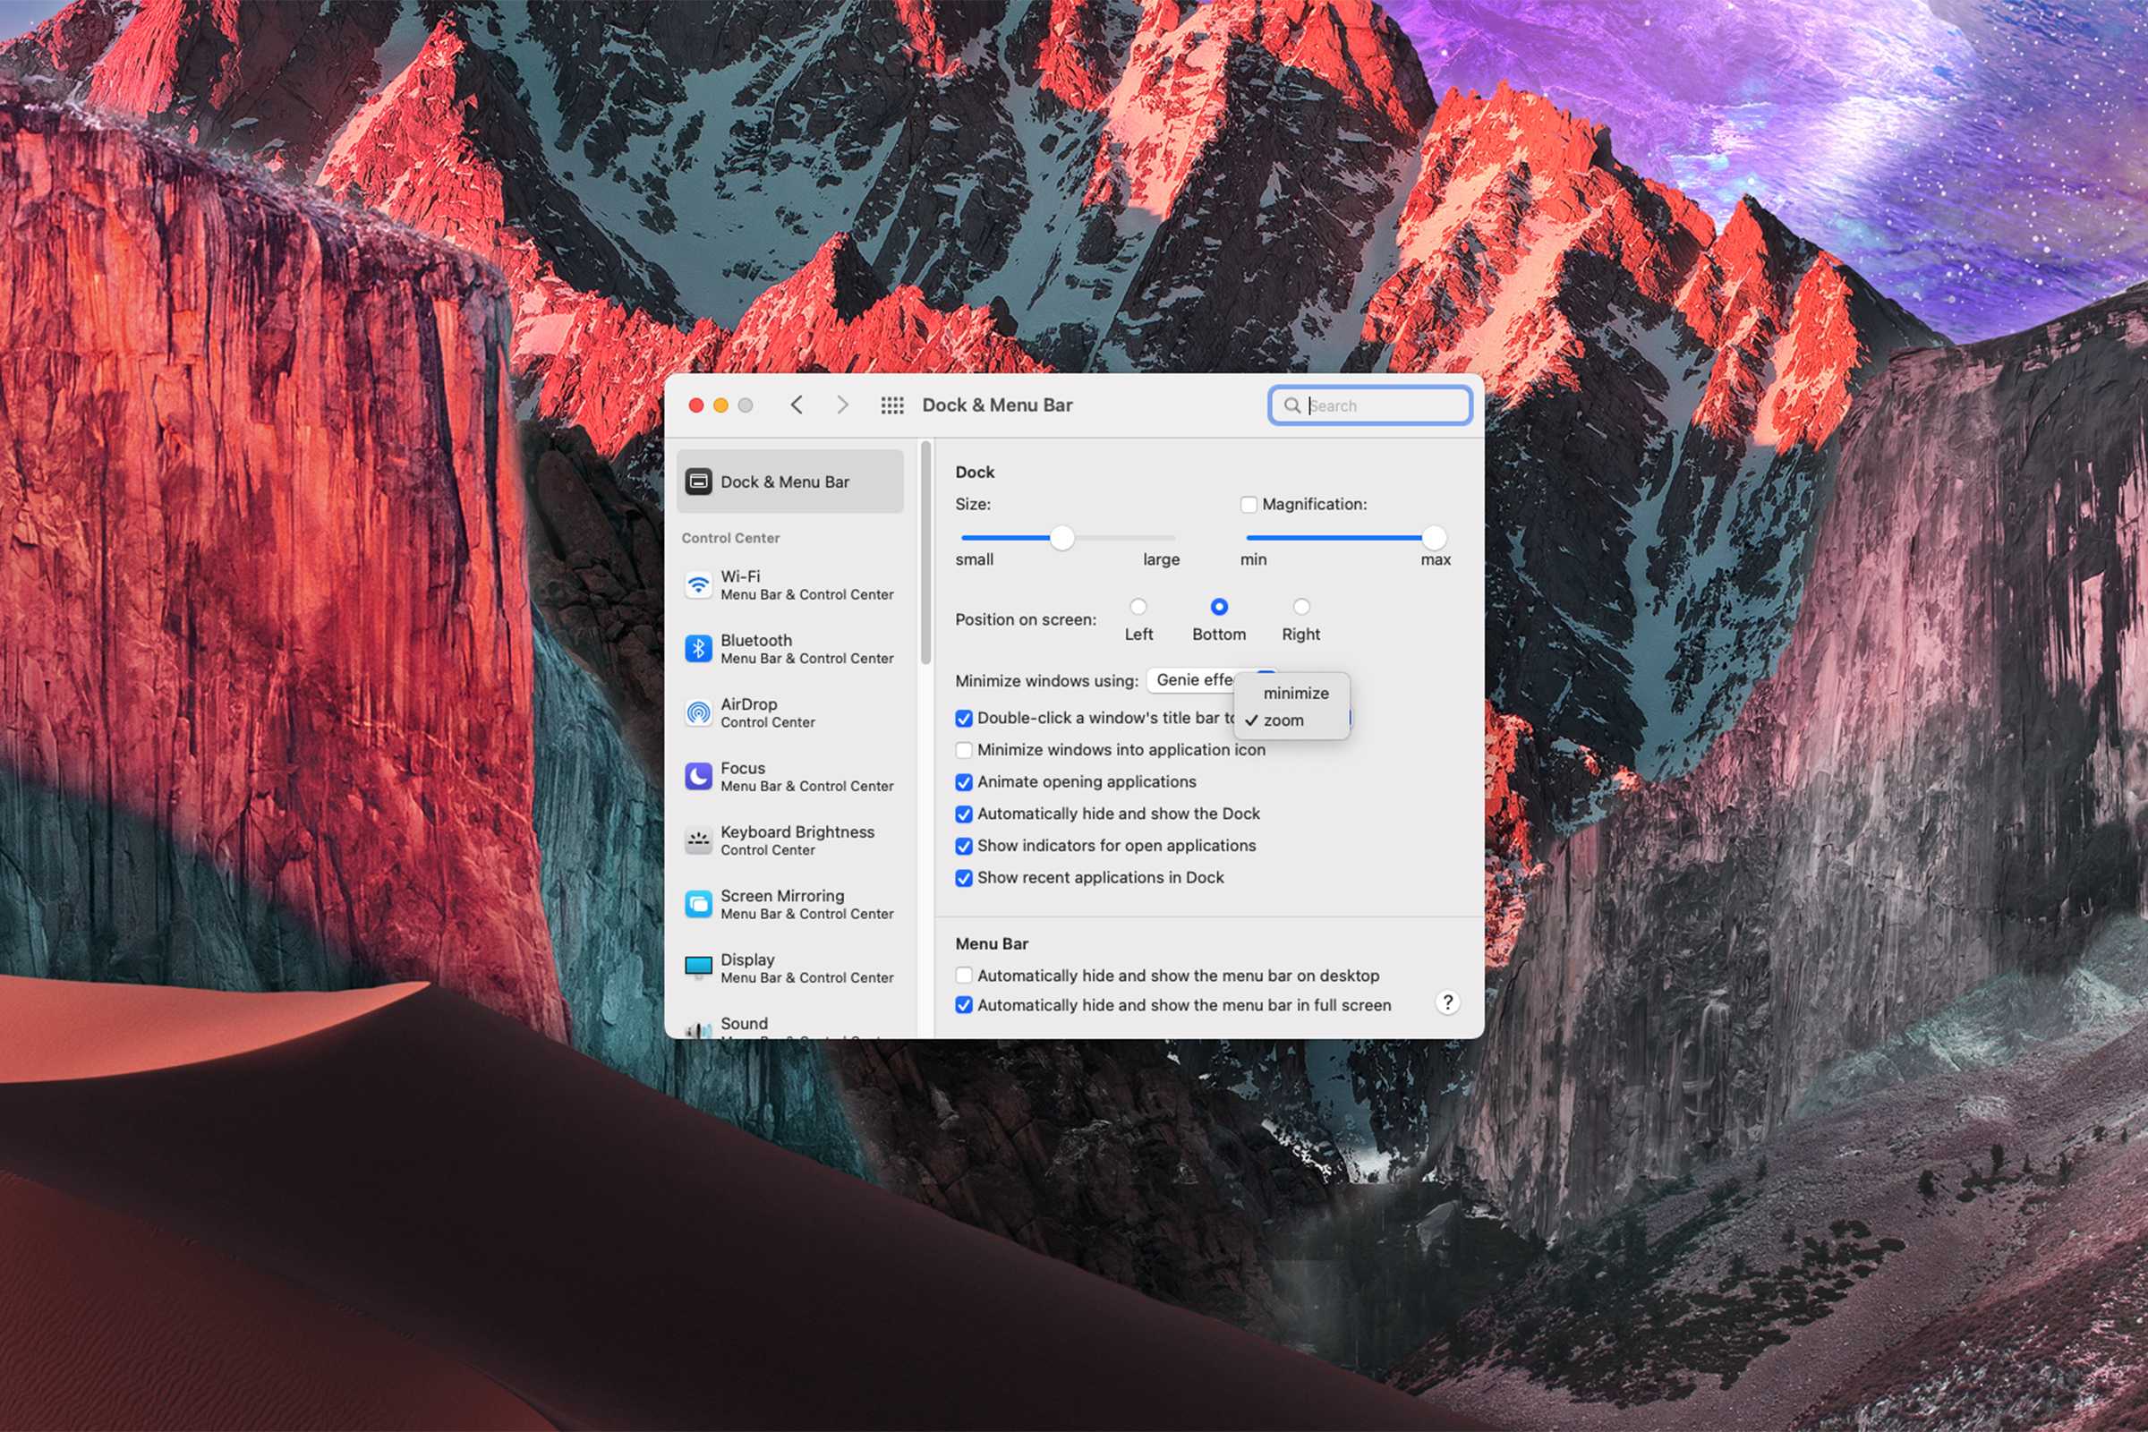This screenshot has width=2148, height=1432.
Task: Select Focus row in sidebar
Action: coord(791,776)
